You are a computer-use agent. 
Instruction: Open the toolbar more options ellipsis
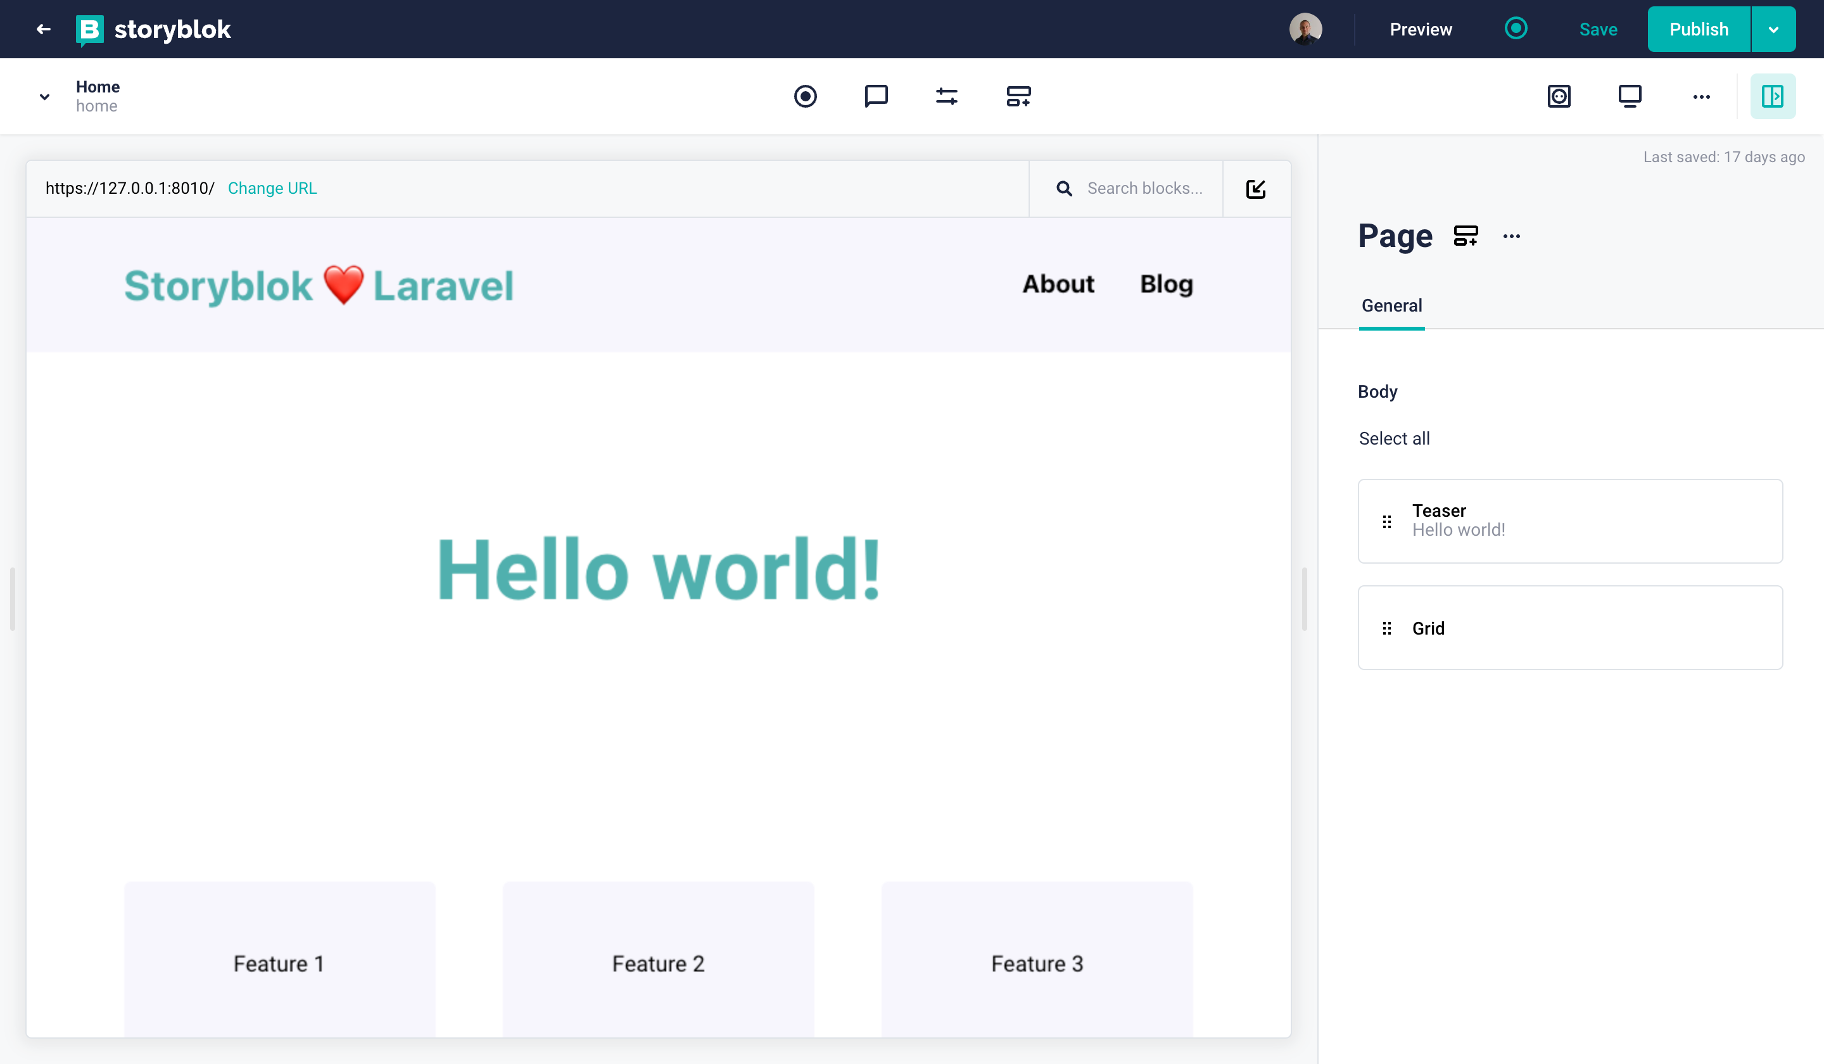[1701, 97]
